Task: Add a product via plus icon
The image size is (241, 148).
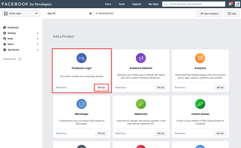Action: pos(20,59)
